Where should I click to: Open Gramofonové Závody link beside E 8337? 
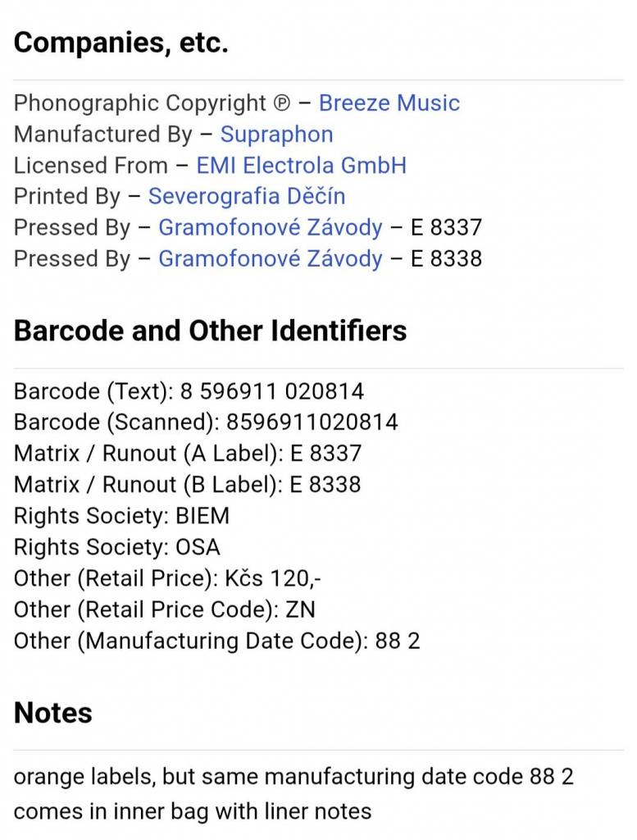pos(270,228)
